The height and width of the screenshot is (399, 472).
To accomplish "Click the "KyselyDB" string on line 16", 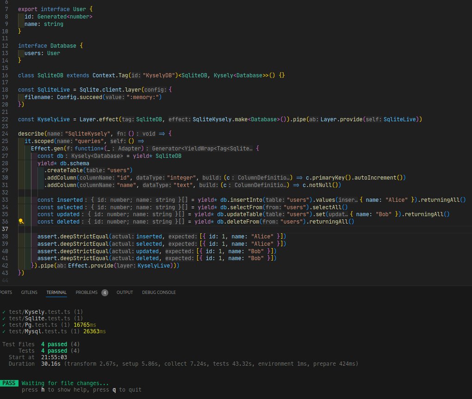I will pyautogui.click(x=159, y=75).
